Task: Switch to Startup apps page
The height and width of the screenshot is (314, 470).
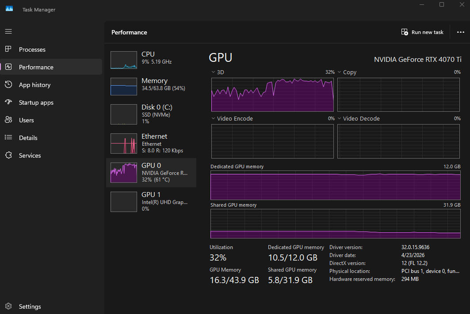Action: 51,102
